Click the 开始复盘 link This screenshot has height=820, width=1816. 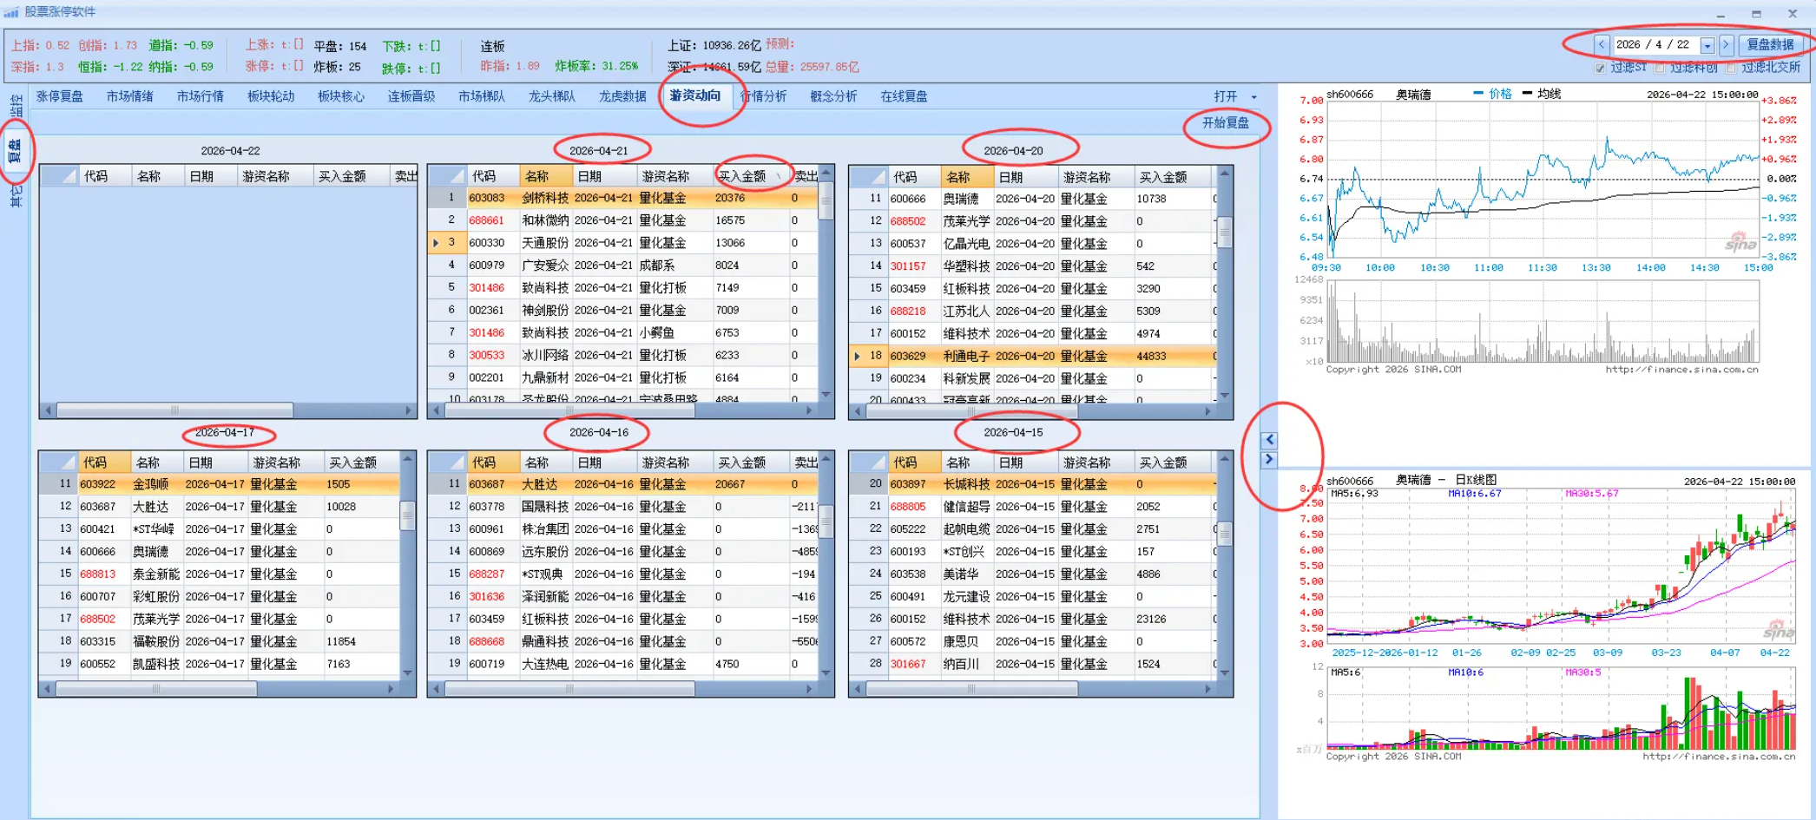[1227, 124]
